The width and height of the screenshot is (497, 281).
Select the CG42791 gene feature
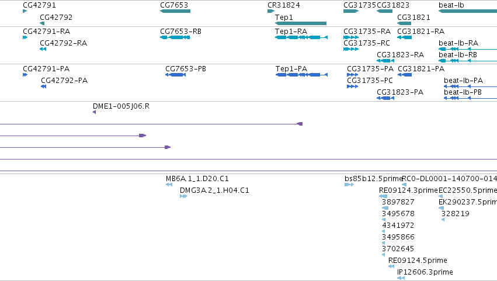pyautogui.click(x=25, y=11)
